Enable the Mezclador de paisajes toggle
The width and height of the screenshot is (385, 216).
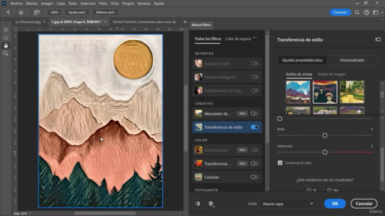tap(254, 113)
